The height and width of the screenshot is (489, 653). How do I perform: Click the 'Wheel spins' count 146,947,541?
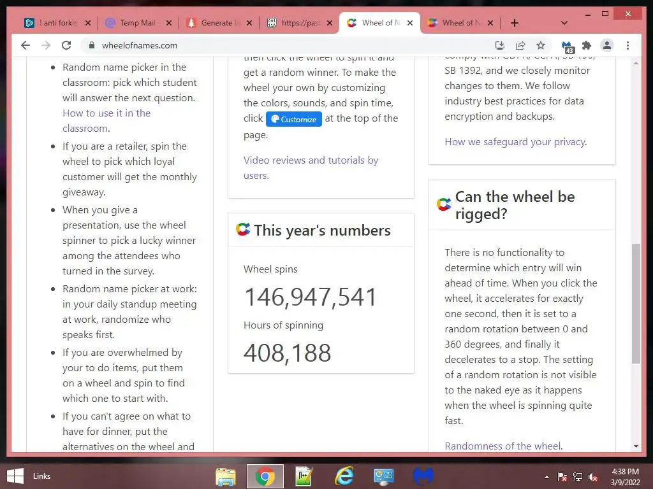click(x=311, y=297)
